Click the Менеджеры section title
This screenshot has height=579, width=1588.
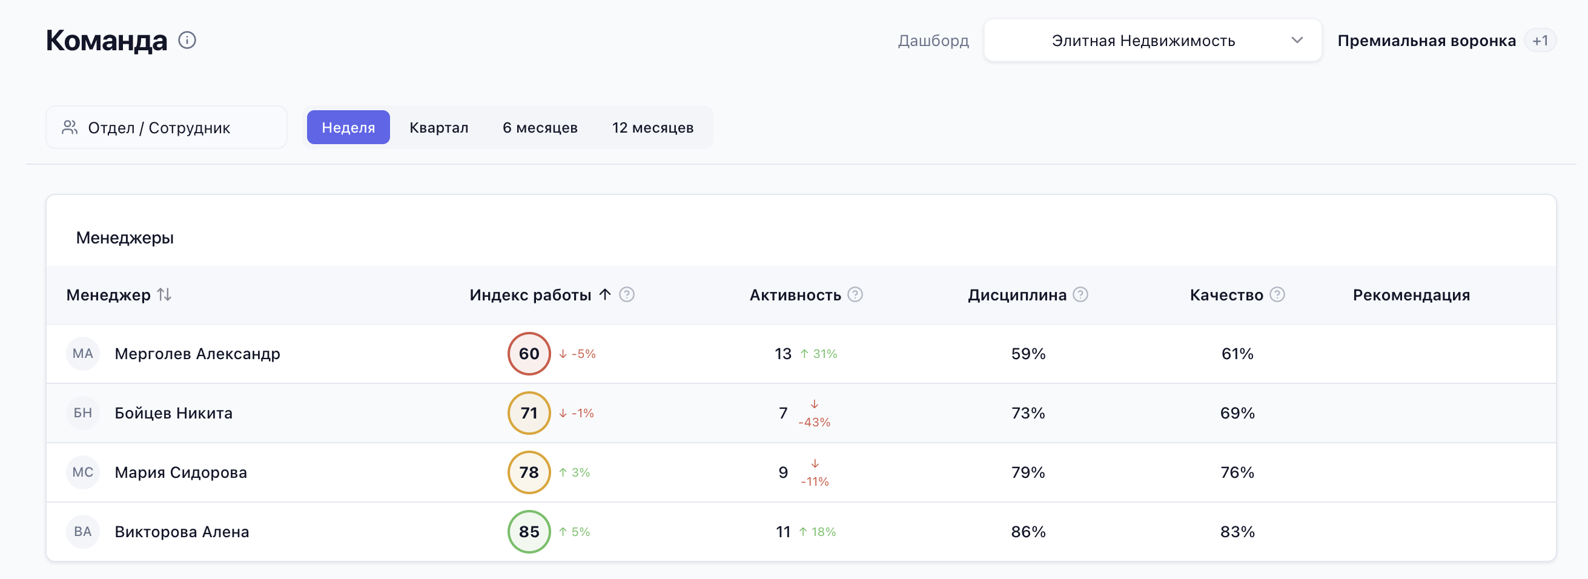(x=125, y=237)
